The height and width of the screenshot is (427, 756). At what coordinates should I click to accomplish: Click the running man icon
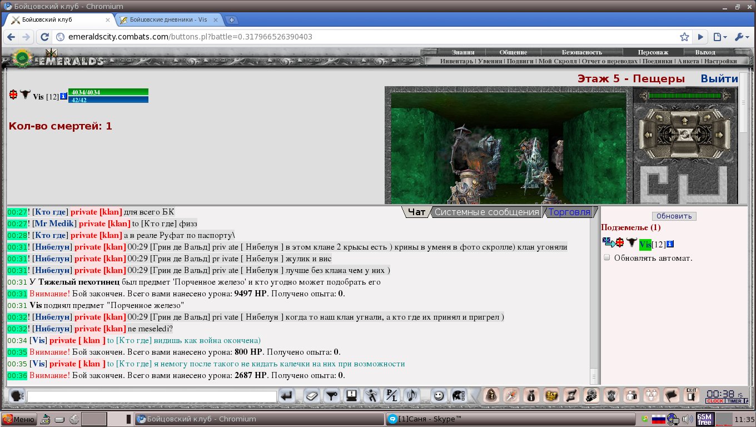(x=371, y=396)
